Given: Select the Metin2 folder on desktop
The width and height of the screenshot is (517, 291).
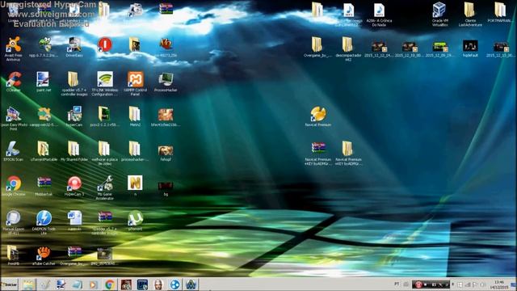Looking at the screenshot, I should 135,116.
